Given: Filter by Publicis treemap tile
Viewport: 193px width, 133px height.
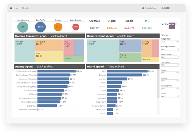Looking at the screenshot, I should (74, 59).
